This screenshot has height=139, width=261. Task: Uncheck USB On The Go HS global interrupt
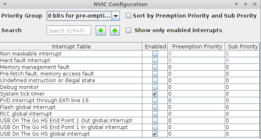click(x=155, y=134)
